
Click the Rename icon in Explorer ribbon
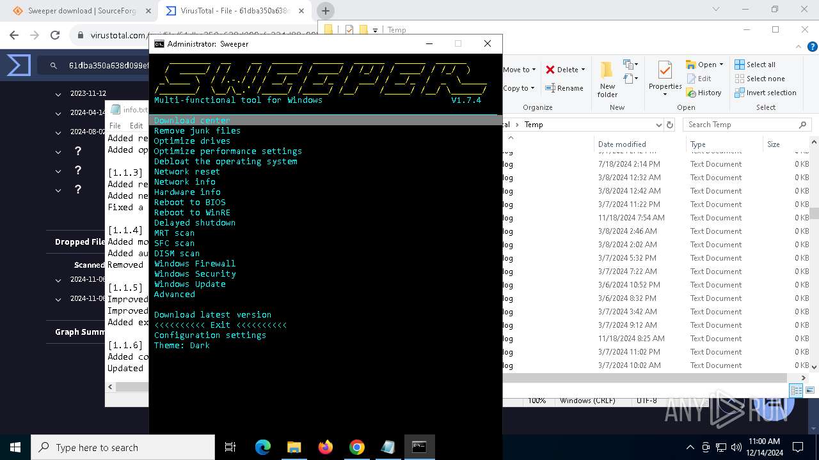tap(550, 88)
